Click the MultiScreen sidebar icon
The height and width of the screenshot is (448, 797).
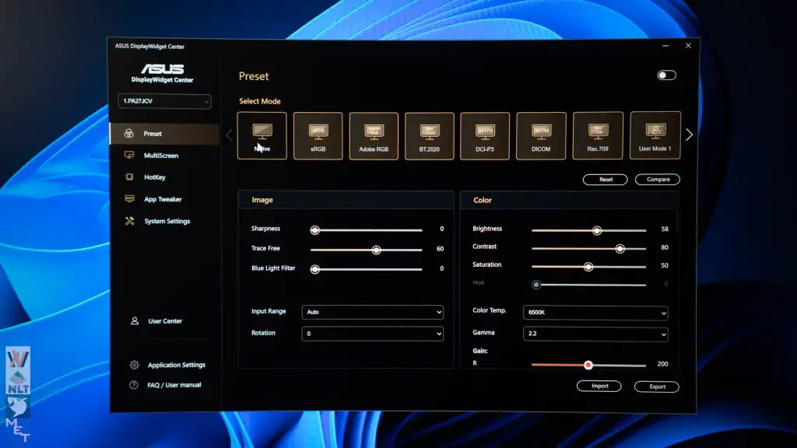[x=129, y=155]
